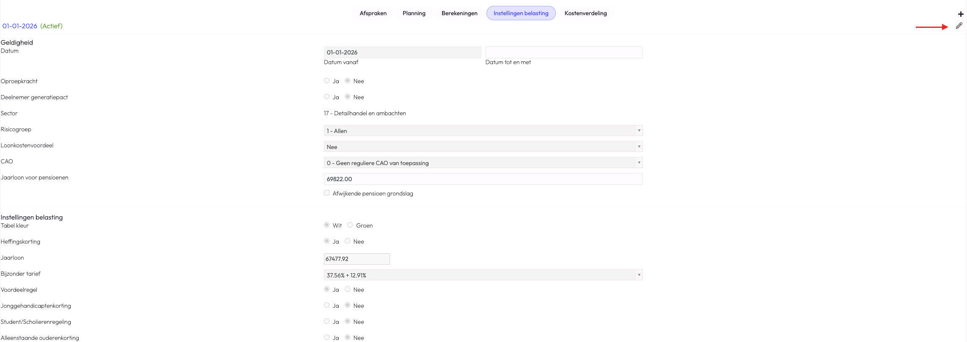The height and width of the screenshot is (342, 967).
Task: Click the pencil edit icon
Action: pos(959,26)
